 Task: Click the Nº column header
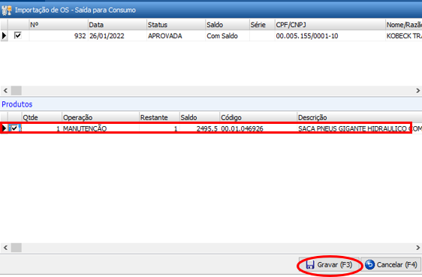click(58, 25)
